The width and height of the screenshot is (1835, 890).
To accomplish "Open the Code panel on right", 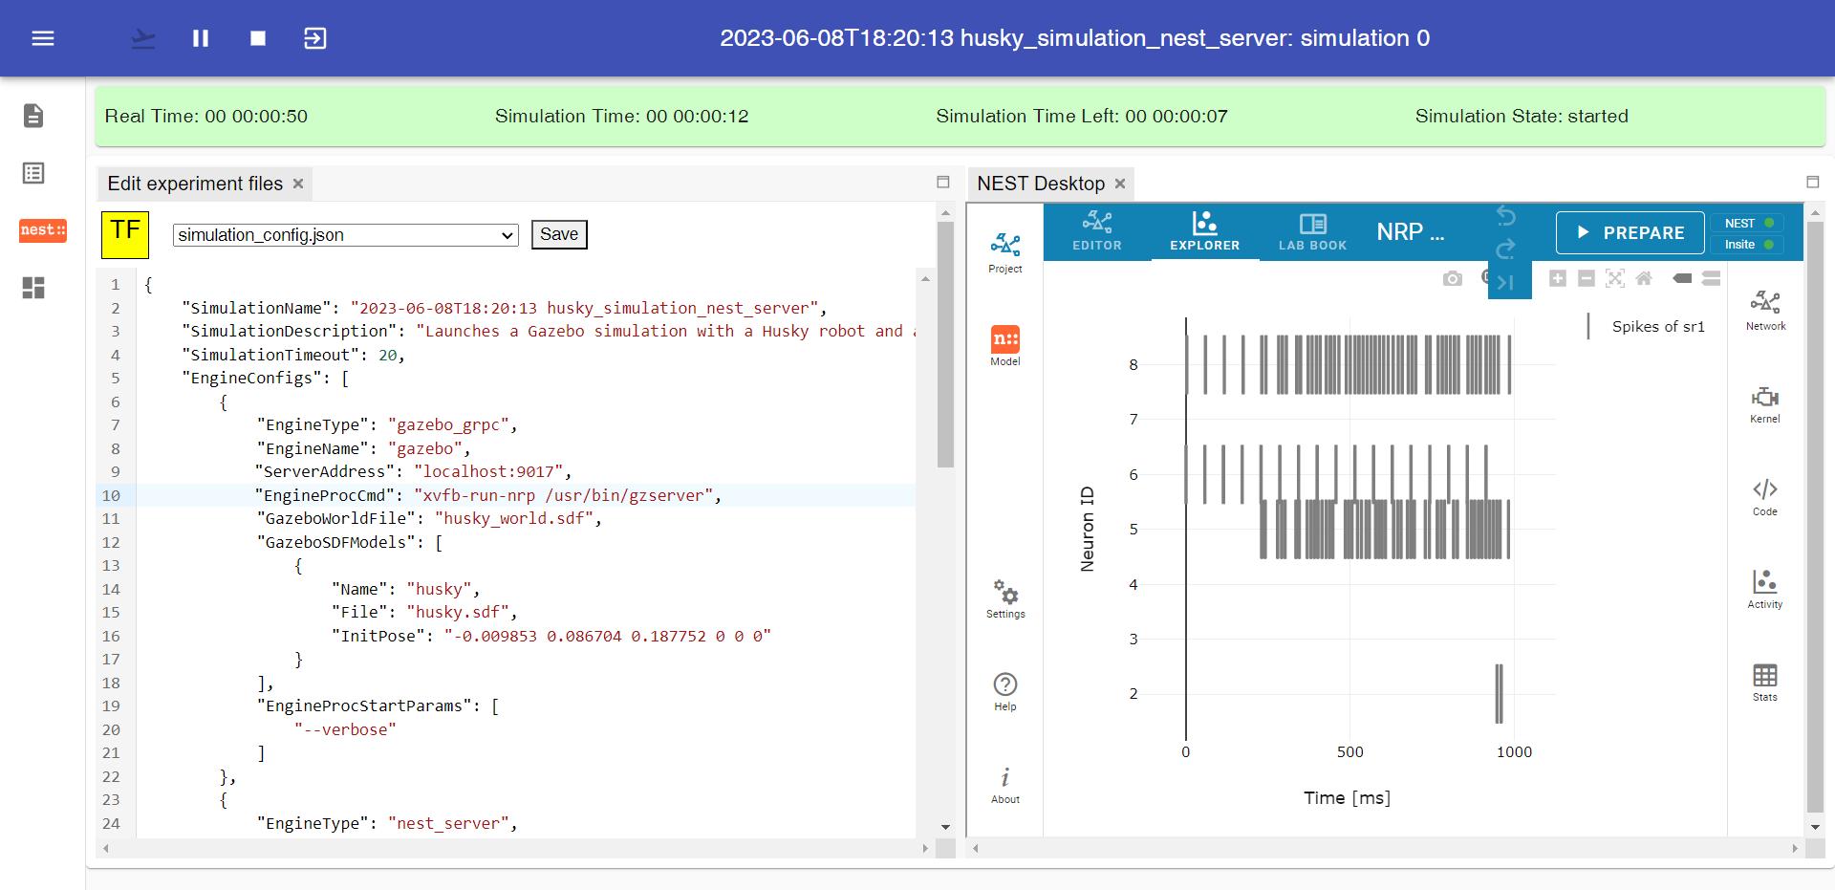I will tap(1765, 496).
